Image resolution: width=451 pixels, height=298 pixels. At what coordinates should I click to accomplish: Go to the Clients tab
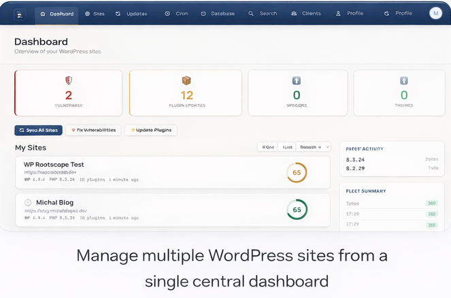click(306, 14)
